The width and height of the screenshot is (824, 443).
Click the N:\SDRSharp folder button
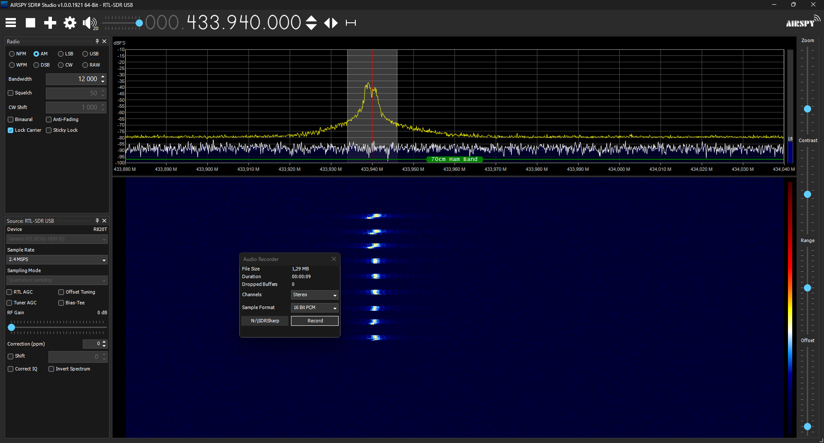(265, 321)
